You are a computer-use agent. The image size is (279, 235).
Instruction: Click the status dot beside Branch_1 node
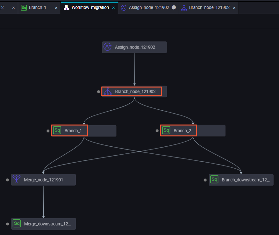(x=48, y=131)
